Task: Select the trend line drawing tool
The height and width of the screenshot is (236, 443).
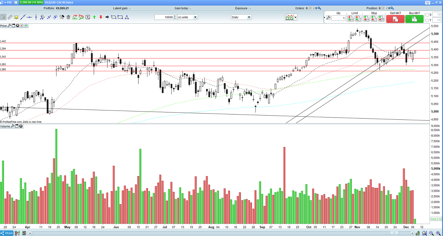Action: 23,17
